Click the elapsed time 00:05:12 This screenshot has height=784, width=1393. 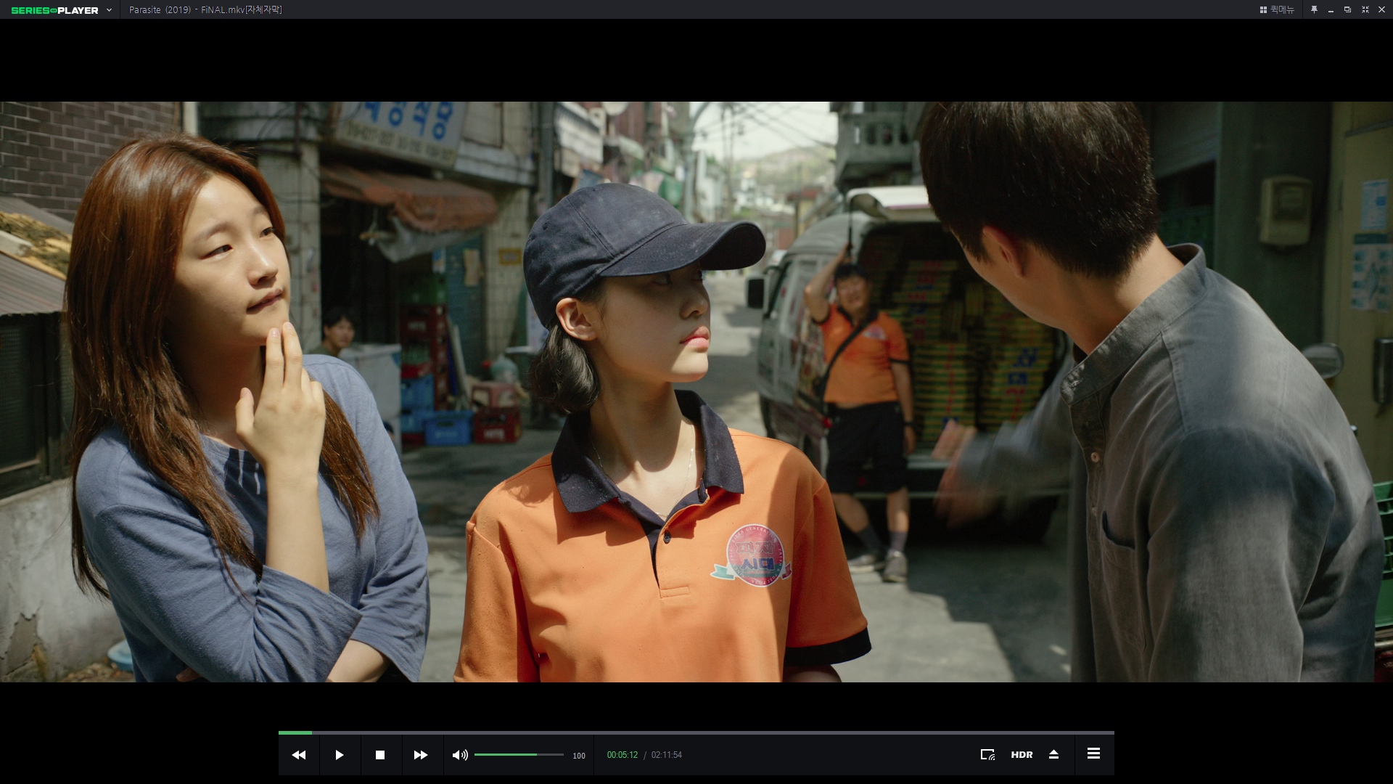coord(622,755)
